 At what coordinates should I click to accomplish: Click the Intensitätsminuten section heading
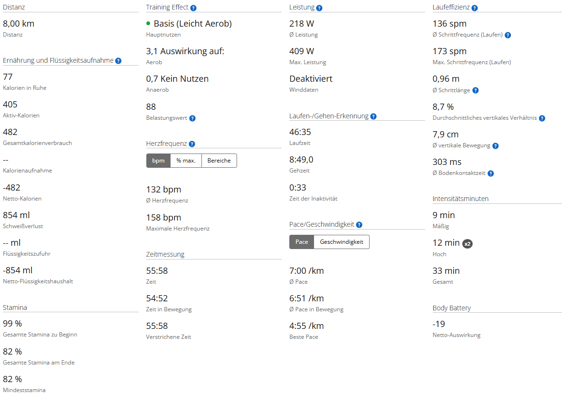pyautogui.click(x=460, y=199)
